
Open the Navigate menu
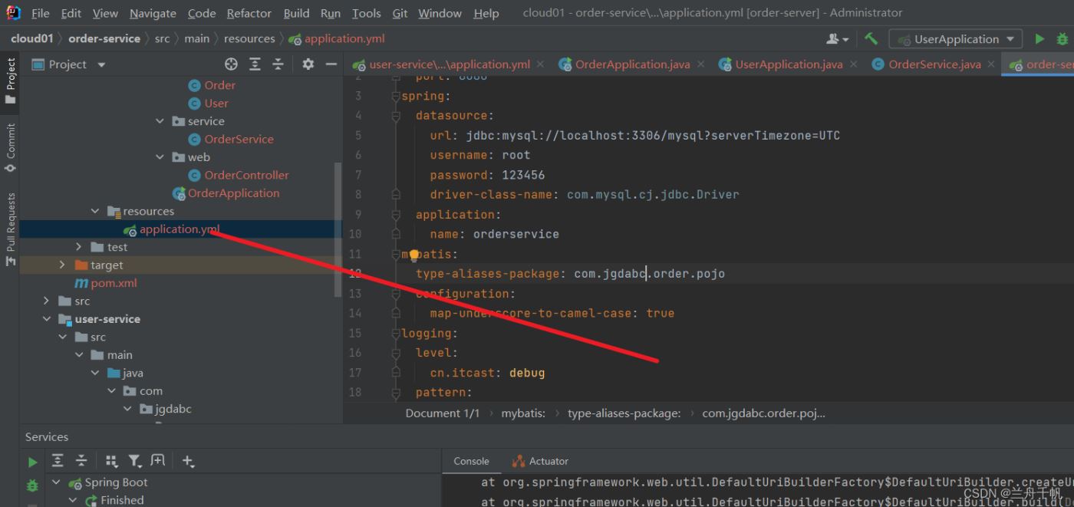152,13
